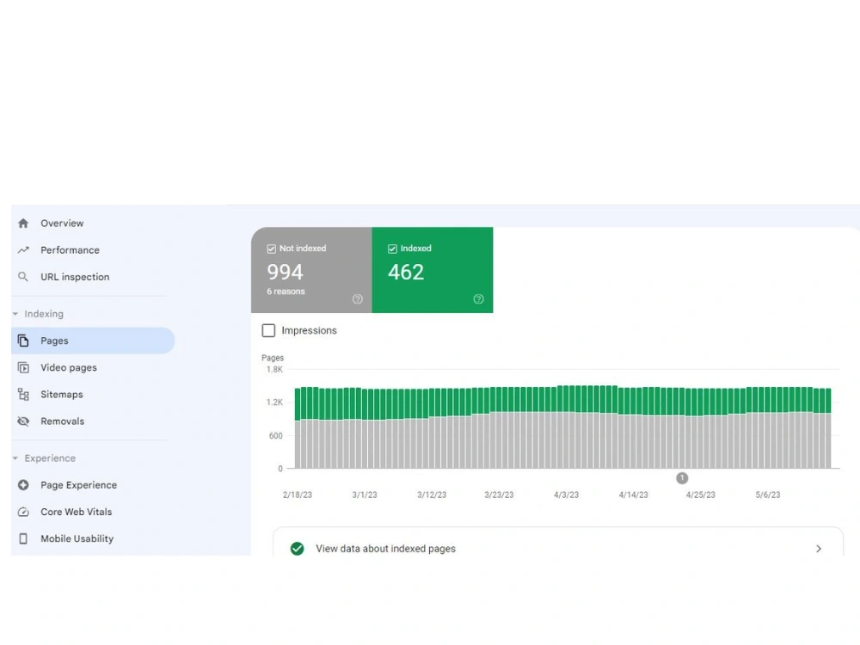Click the Mobile Usability phone icon
Screen dimensions: 860x645
pos(23,538)
